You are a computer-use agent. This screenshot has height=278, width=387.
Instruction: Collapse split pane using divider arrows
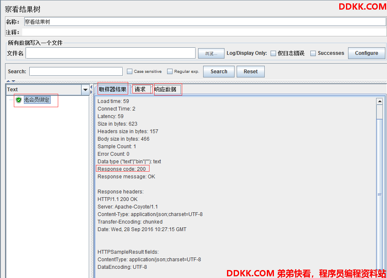coord(91,90)
